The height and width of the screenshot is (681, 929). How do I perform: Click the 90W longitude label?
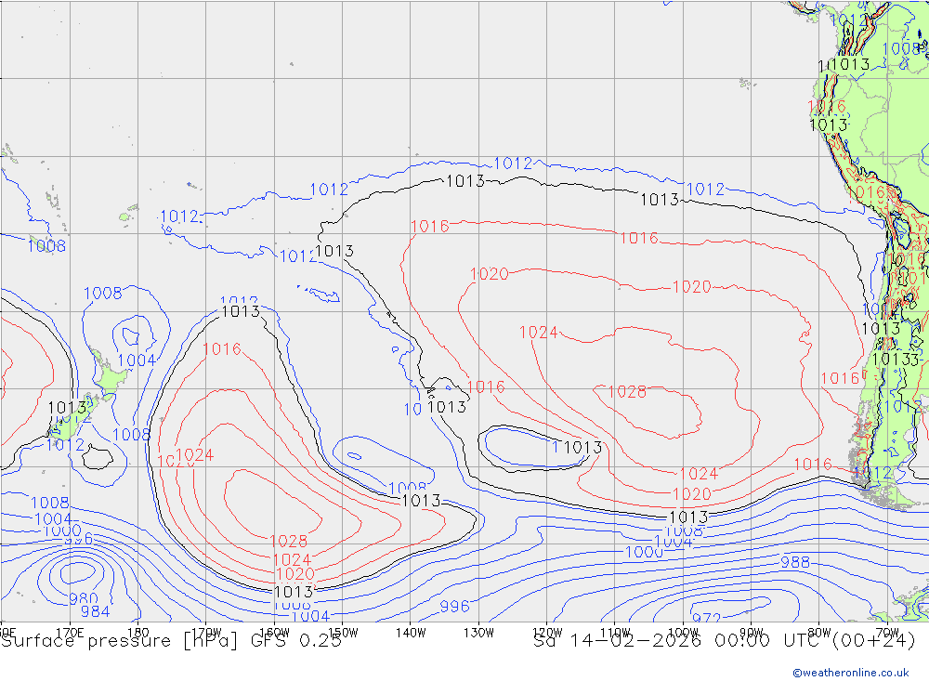[752, 633]
